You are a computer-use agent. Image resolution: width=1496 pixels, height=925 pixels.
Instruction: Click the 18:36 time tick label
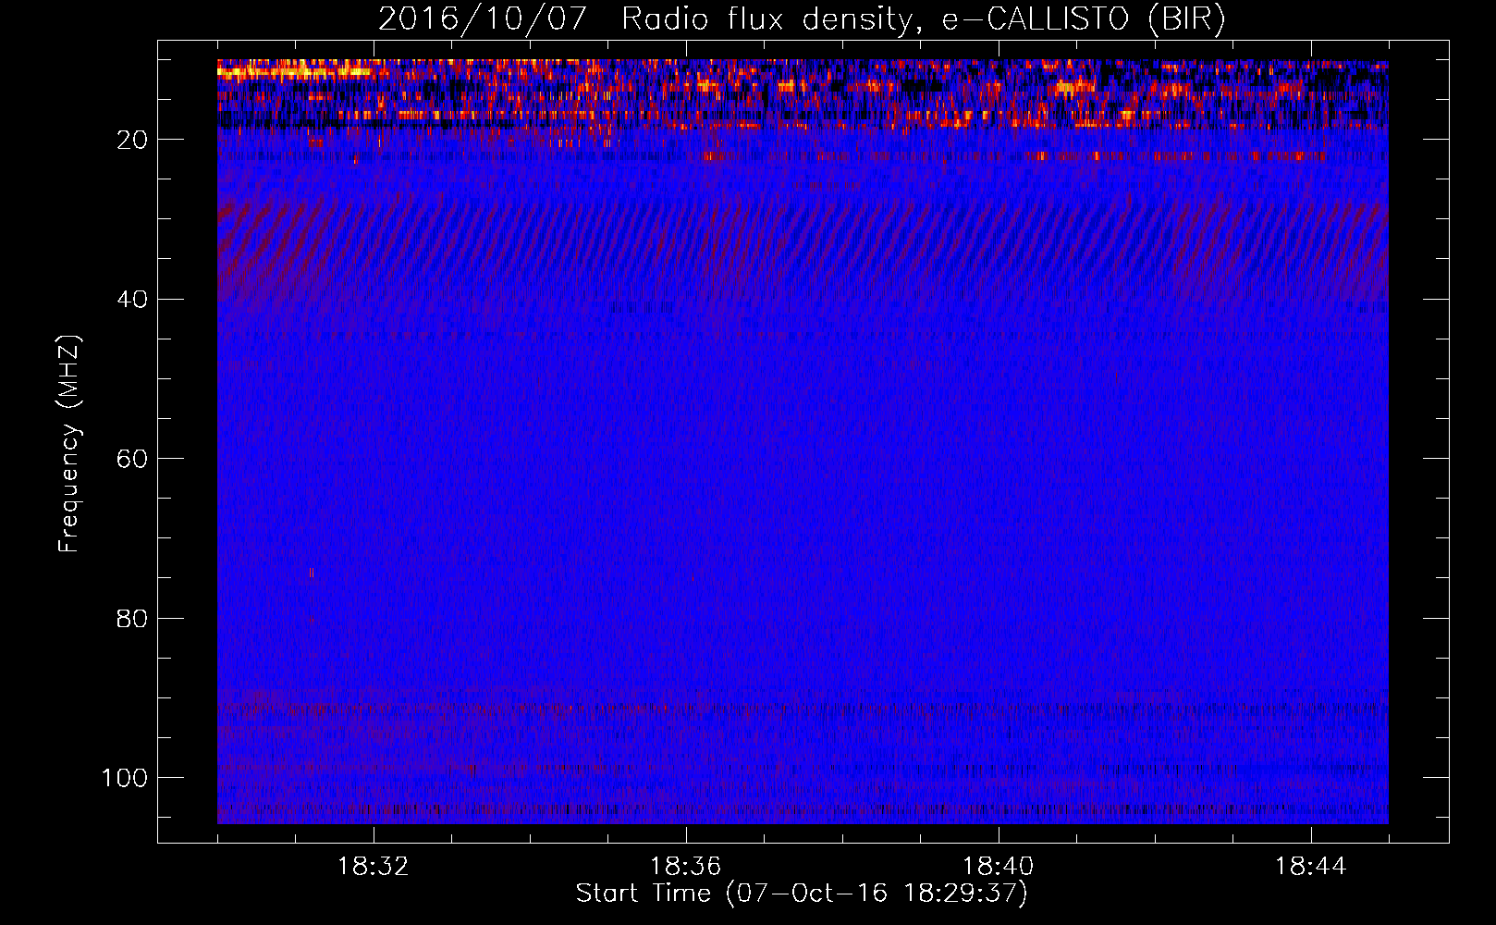tap(686, 867)
